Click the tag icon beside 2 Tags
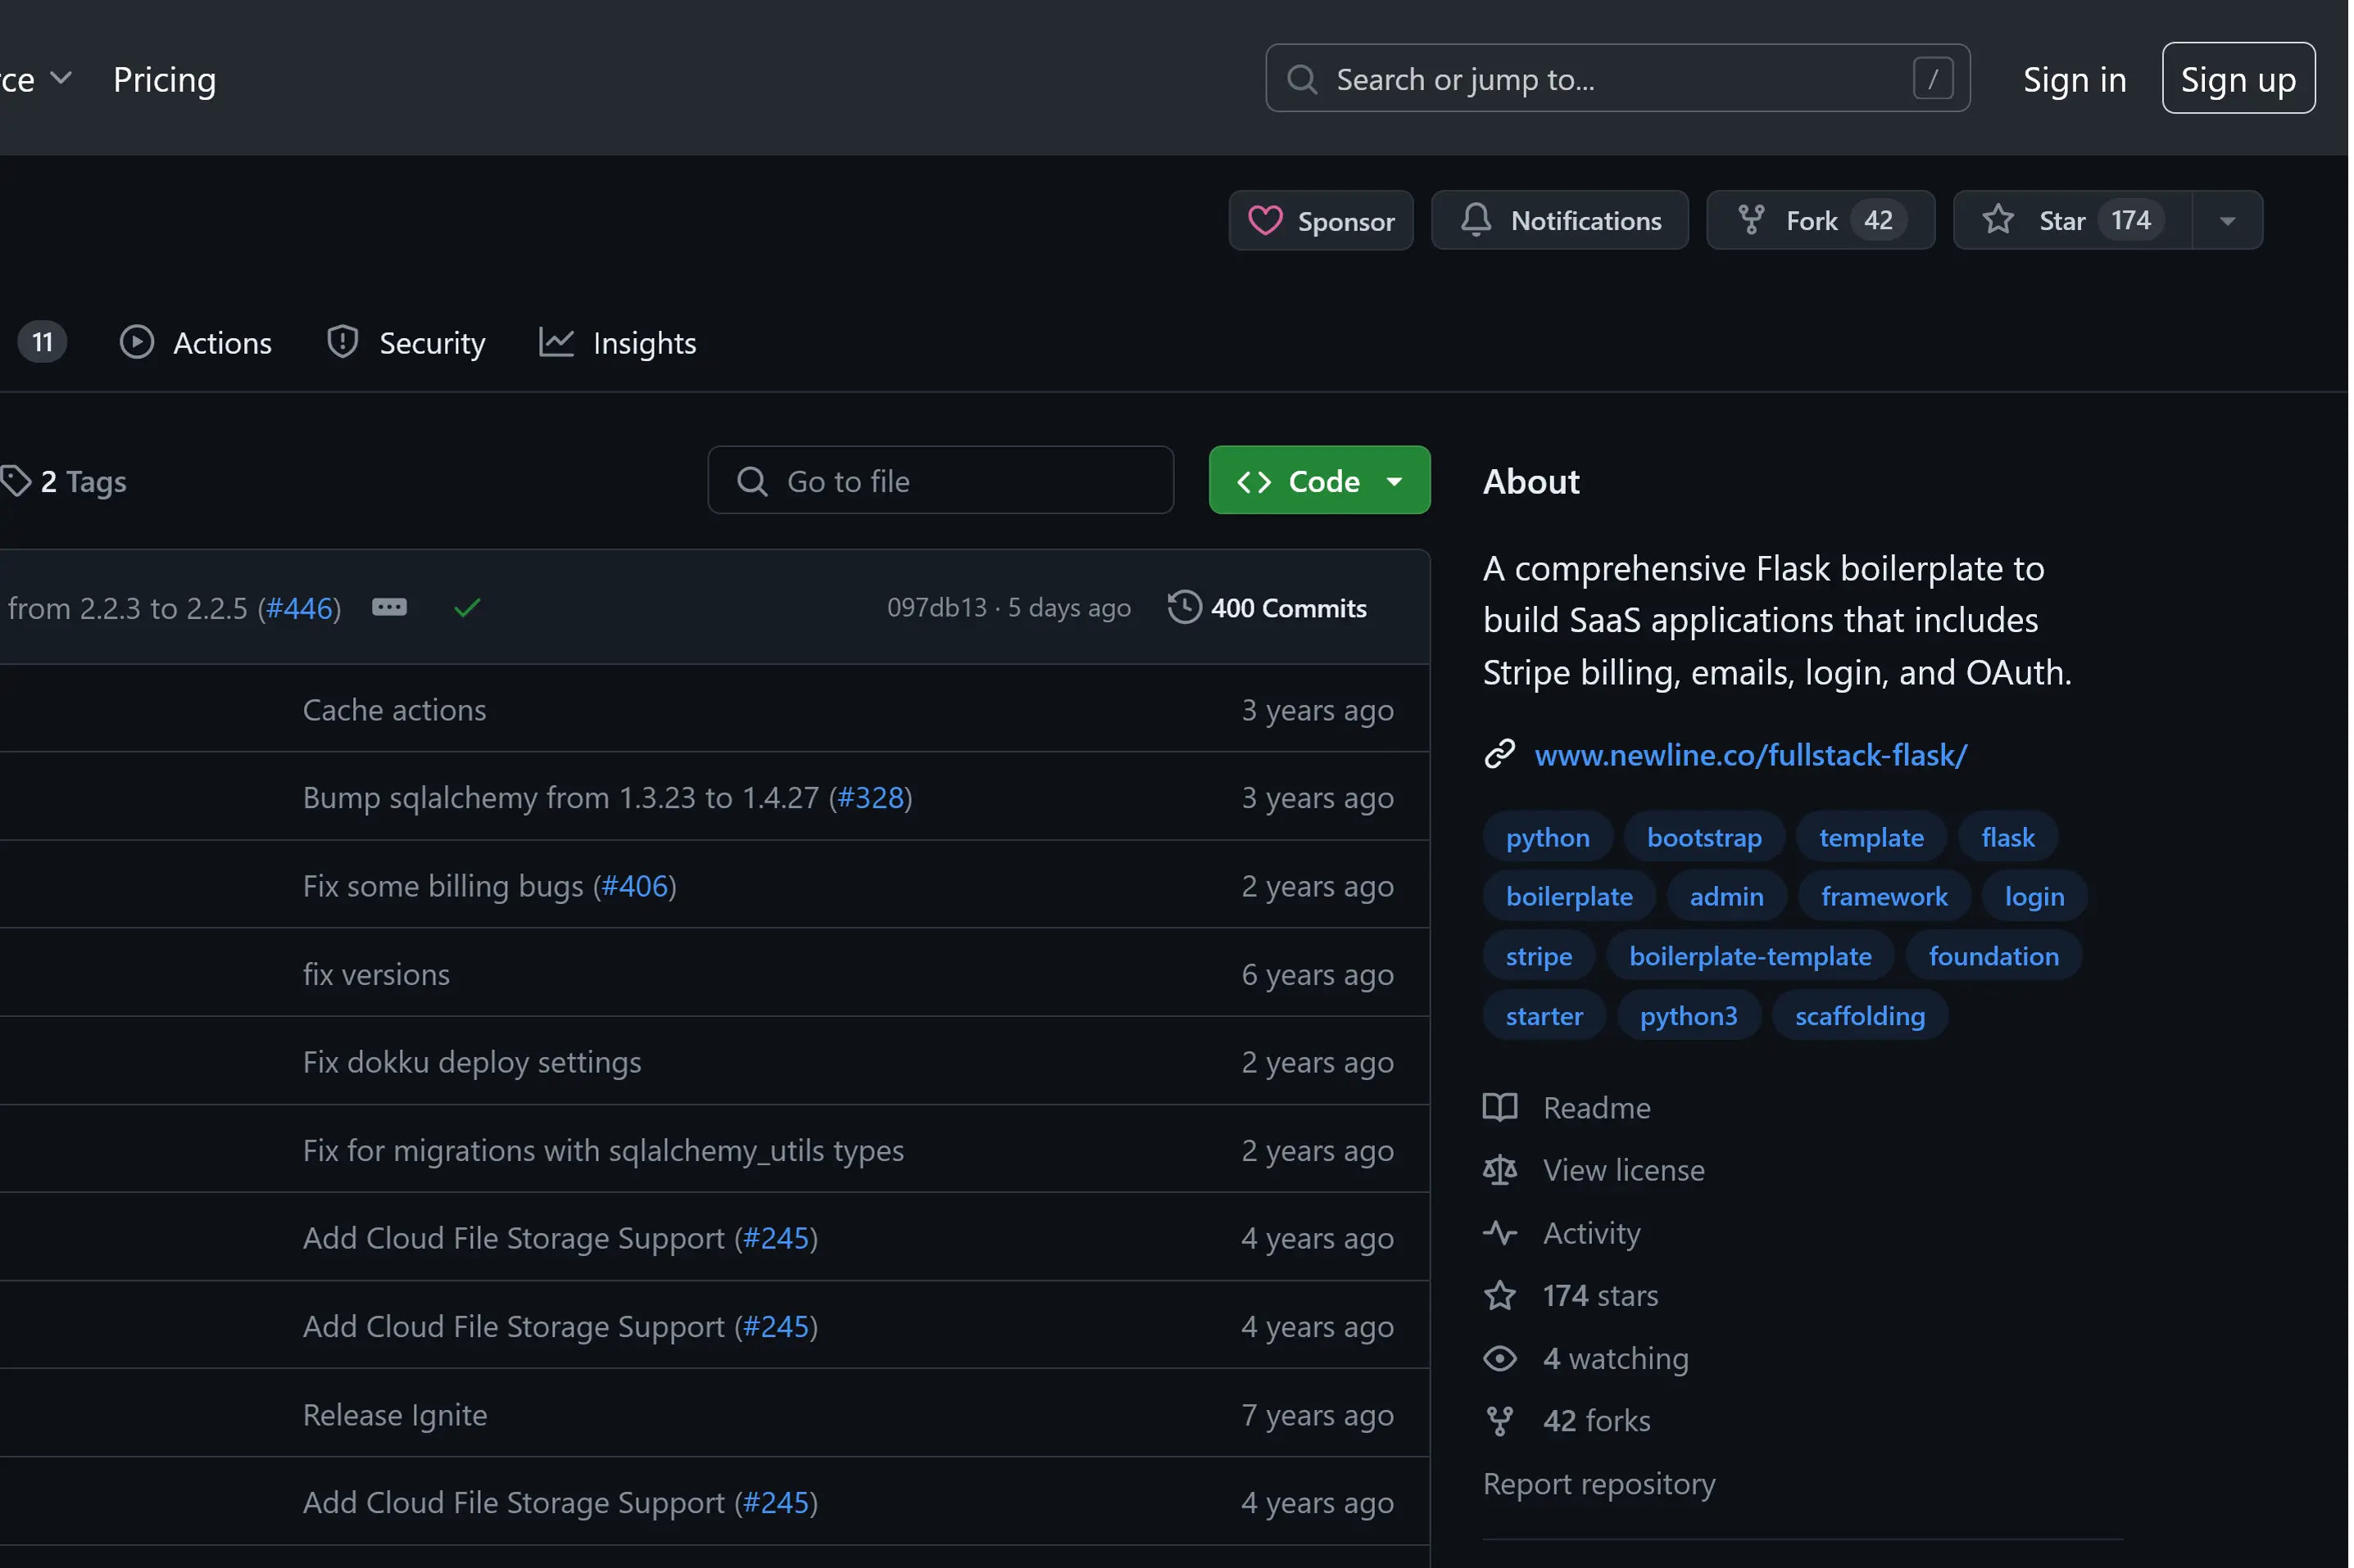The height and width of the screenshot is (1568, 2354). pyautogui.click(x=15, y=481)
